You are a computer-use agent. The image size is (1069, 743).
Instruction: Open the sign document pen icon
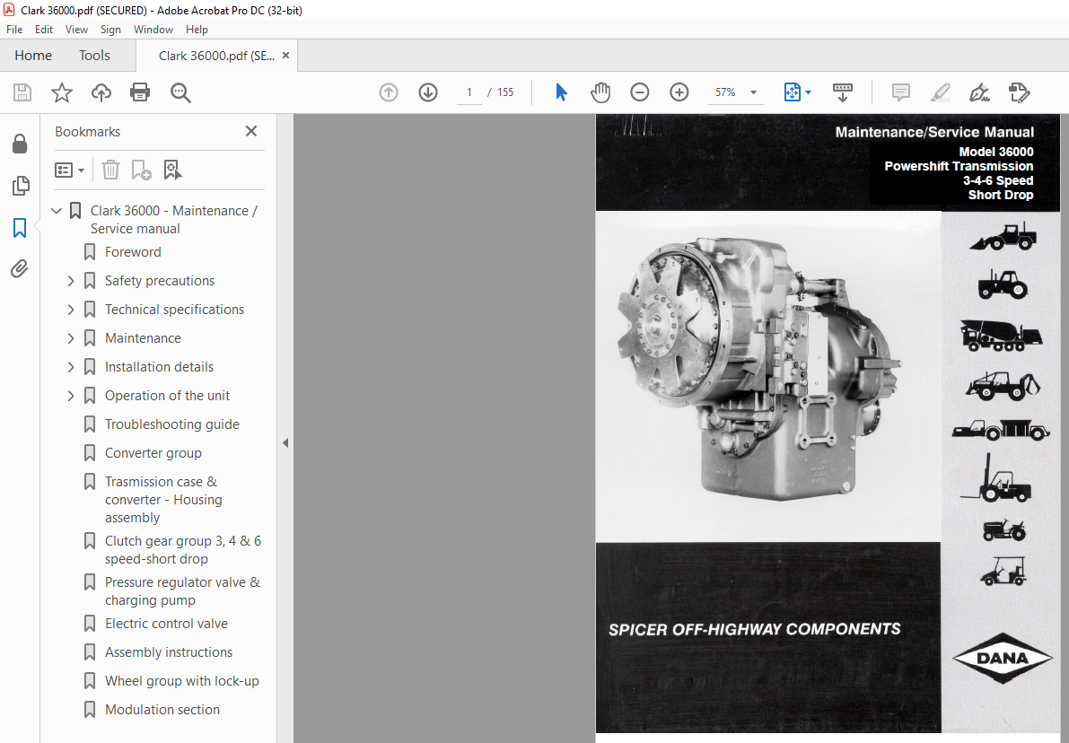979,92
